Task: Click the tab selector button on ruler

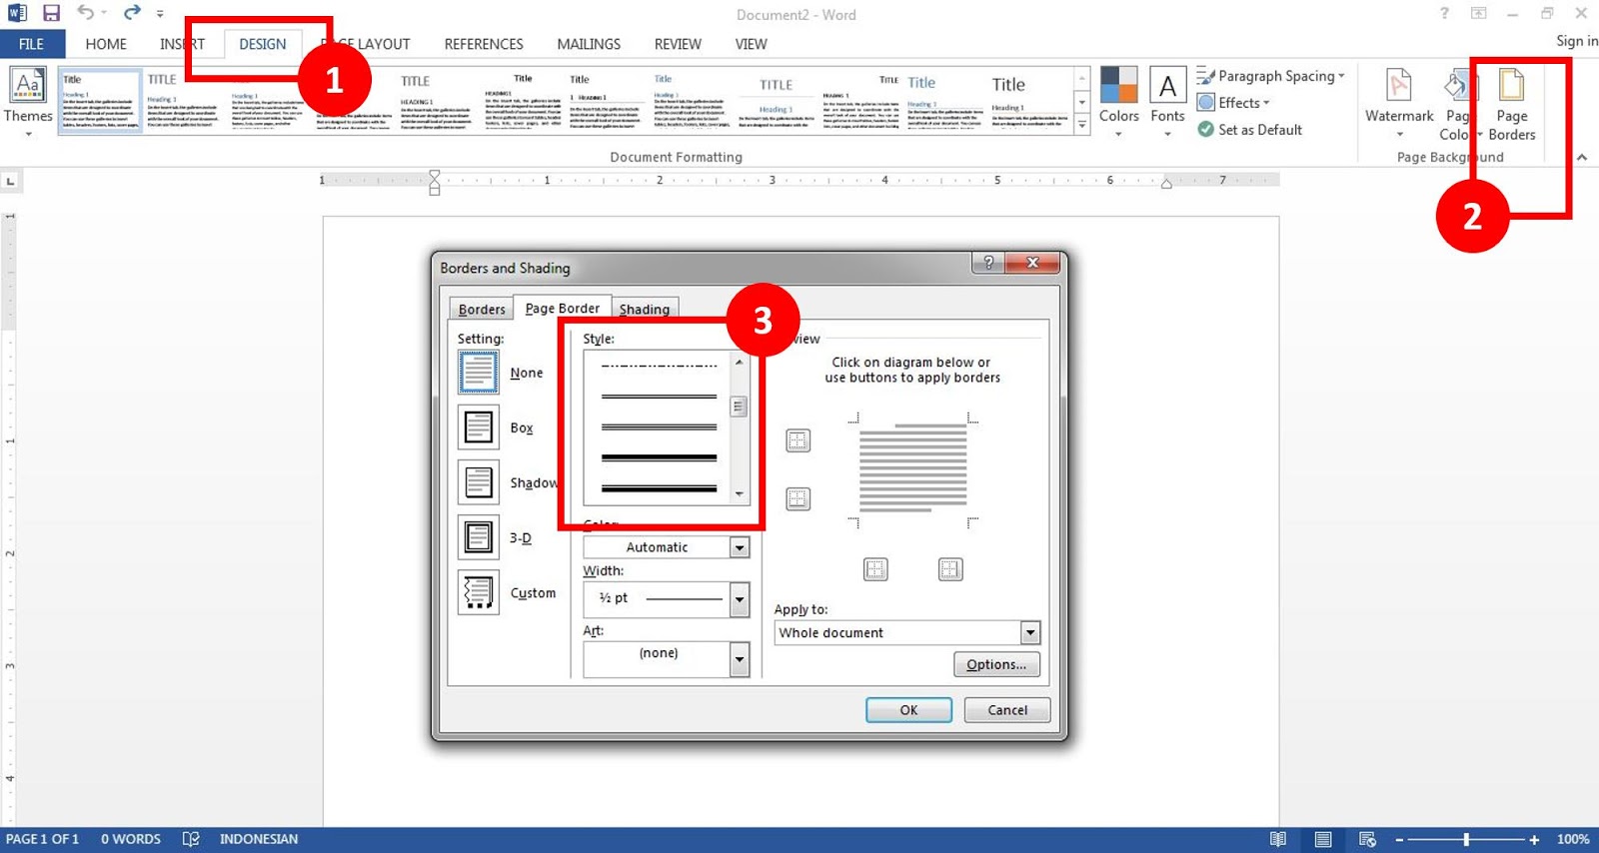Action: tap(10, 181)
